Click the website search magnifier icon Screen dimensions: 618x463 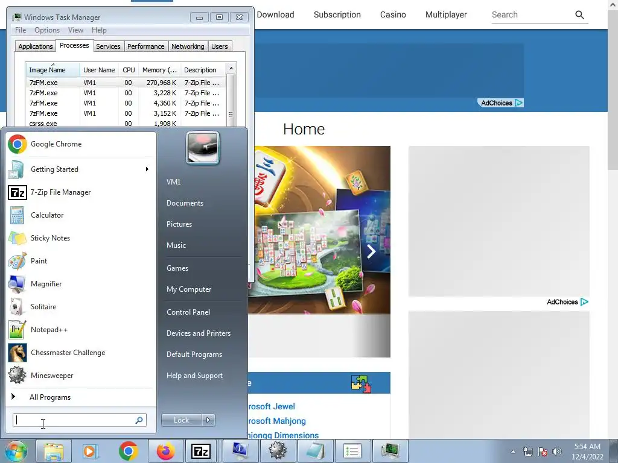pyautogui.click(x=579, y=15)
